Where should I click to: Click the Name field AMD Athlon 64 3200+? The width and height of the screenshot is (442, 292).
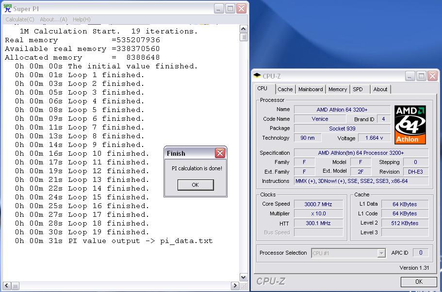click(x=342, y=110)
